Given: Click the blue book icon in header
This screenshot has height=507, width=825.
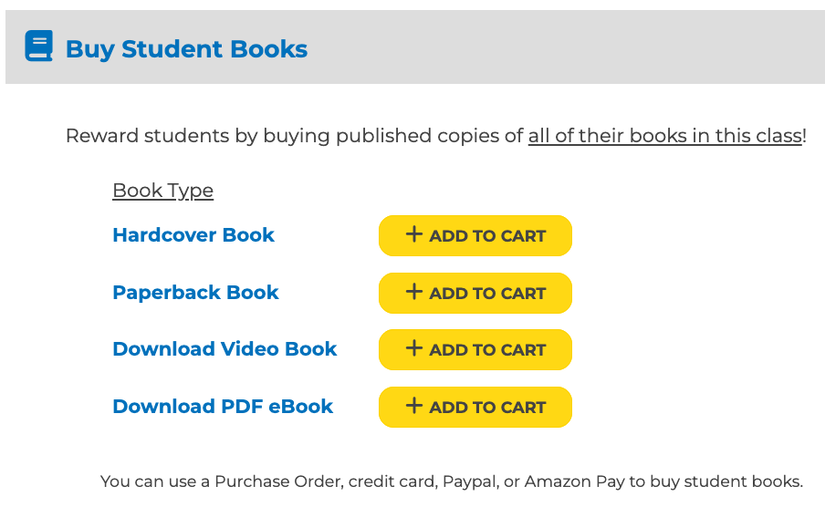Looking at the screenshot, I should pyautogui.click(x=39, y=46).
